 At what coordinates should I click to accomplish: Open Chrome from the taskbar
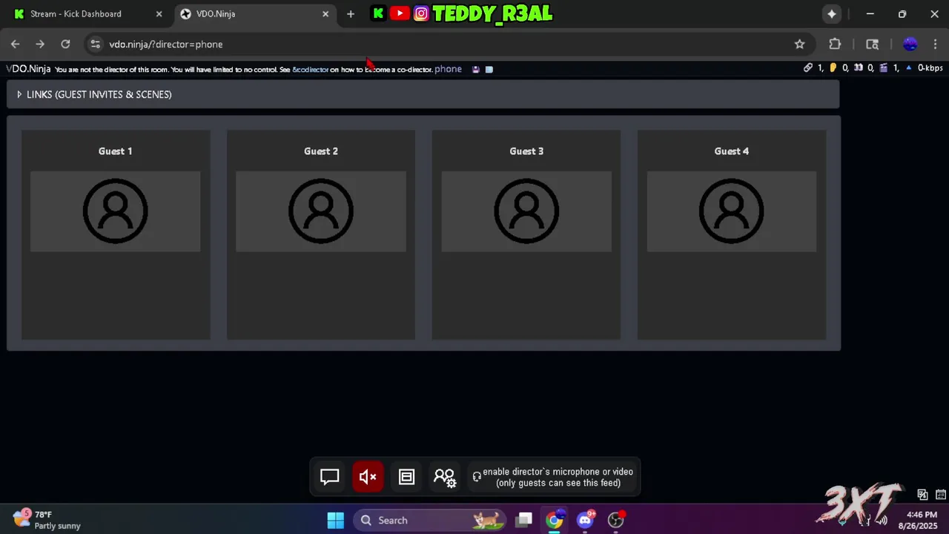click(x=555, y=521)
